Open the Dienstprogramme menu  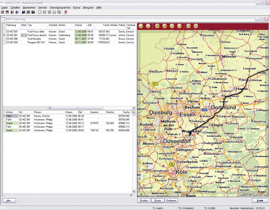[x=60, y=7]
